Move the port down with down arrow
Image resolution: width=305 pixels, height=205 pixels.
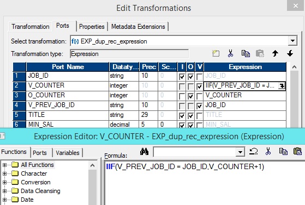pyautogui.click(x=290, y=53)
